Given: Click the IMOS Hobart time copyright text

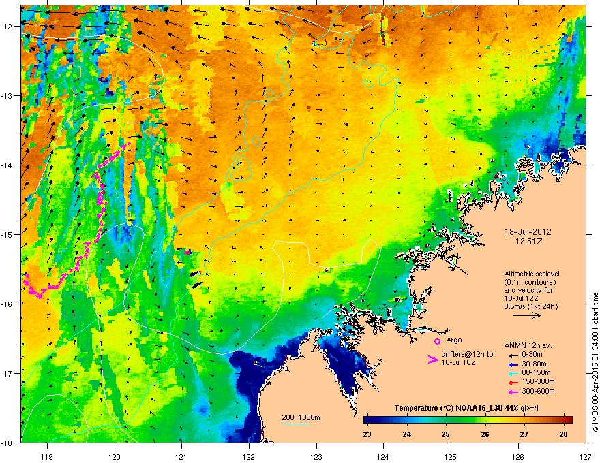Looking at the screenshot, I should tap(595, 362).
